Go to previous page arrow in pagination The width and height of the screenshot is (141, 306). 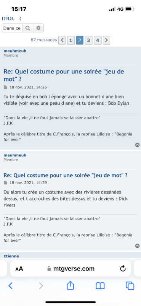[62, 41]
